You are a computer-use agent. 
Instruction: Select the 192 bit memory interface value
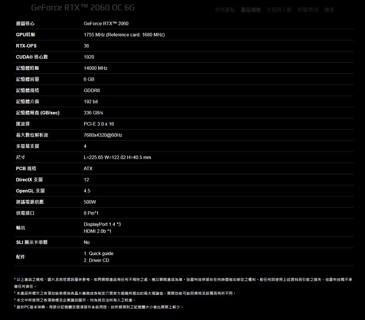pos(91,101)
